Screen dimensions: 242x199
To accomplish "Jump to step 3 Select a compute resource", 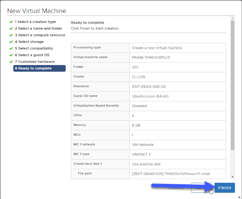I will pyautogui.click(x=40, y=35).
